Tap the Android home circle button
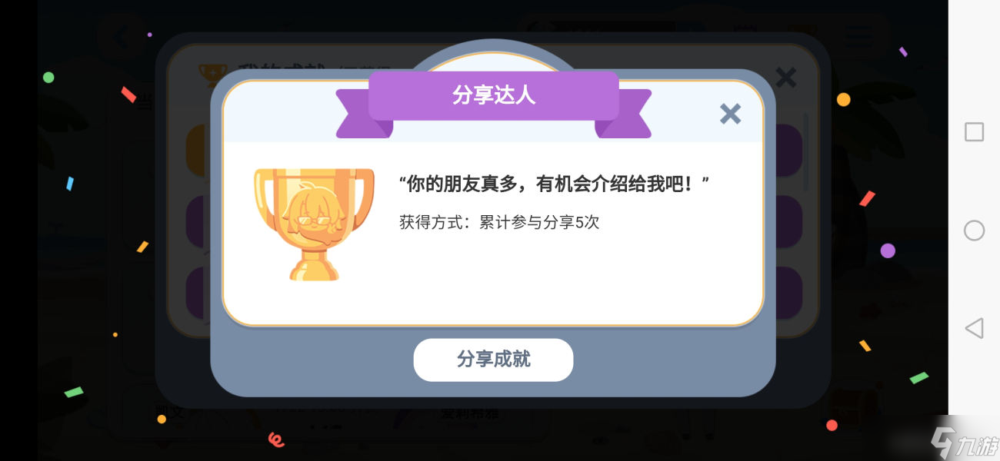This screenshot has width=1000, height=461. click(974, 230)
